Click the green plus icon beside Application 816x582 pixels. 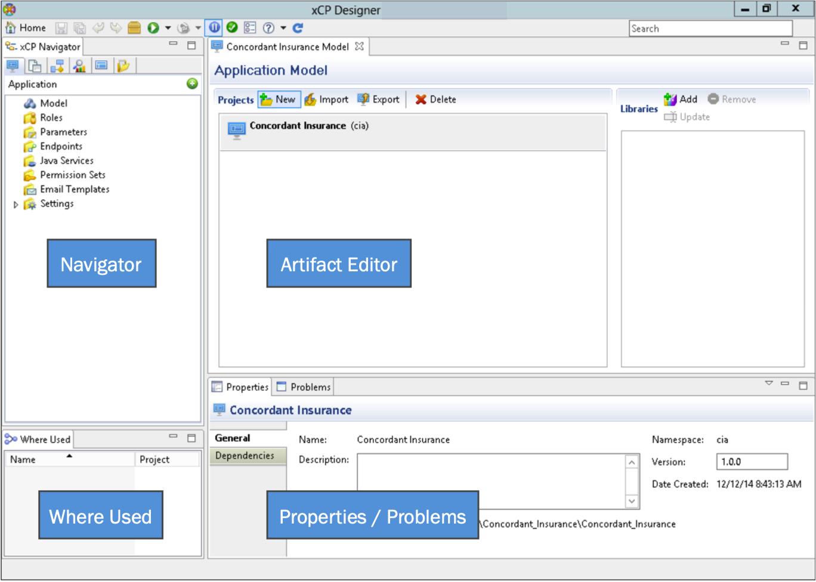(x=192, y=84)
